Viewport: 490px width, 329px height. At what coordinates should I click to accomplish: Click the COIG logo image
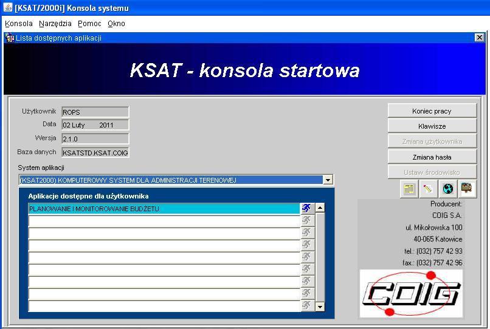point(411,293)
